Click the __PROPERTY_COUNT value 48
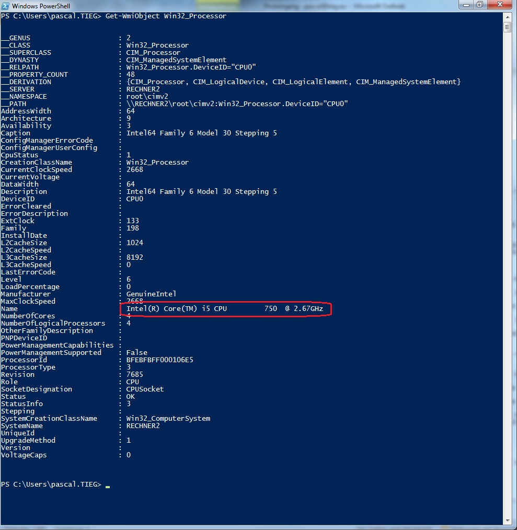The width and height of the screenshot is (517, 530). point(131,74)
